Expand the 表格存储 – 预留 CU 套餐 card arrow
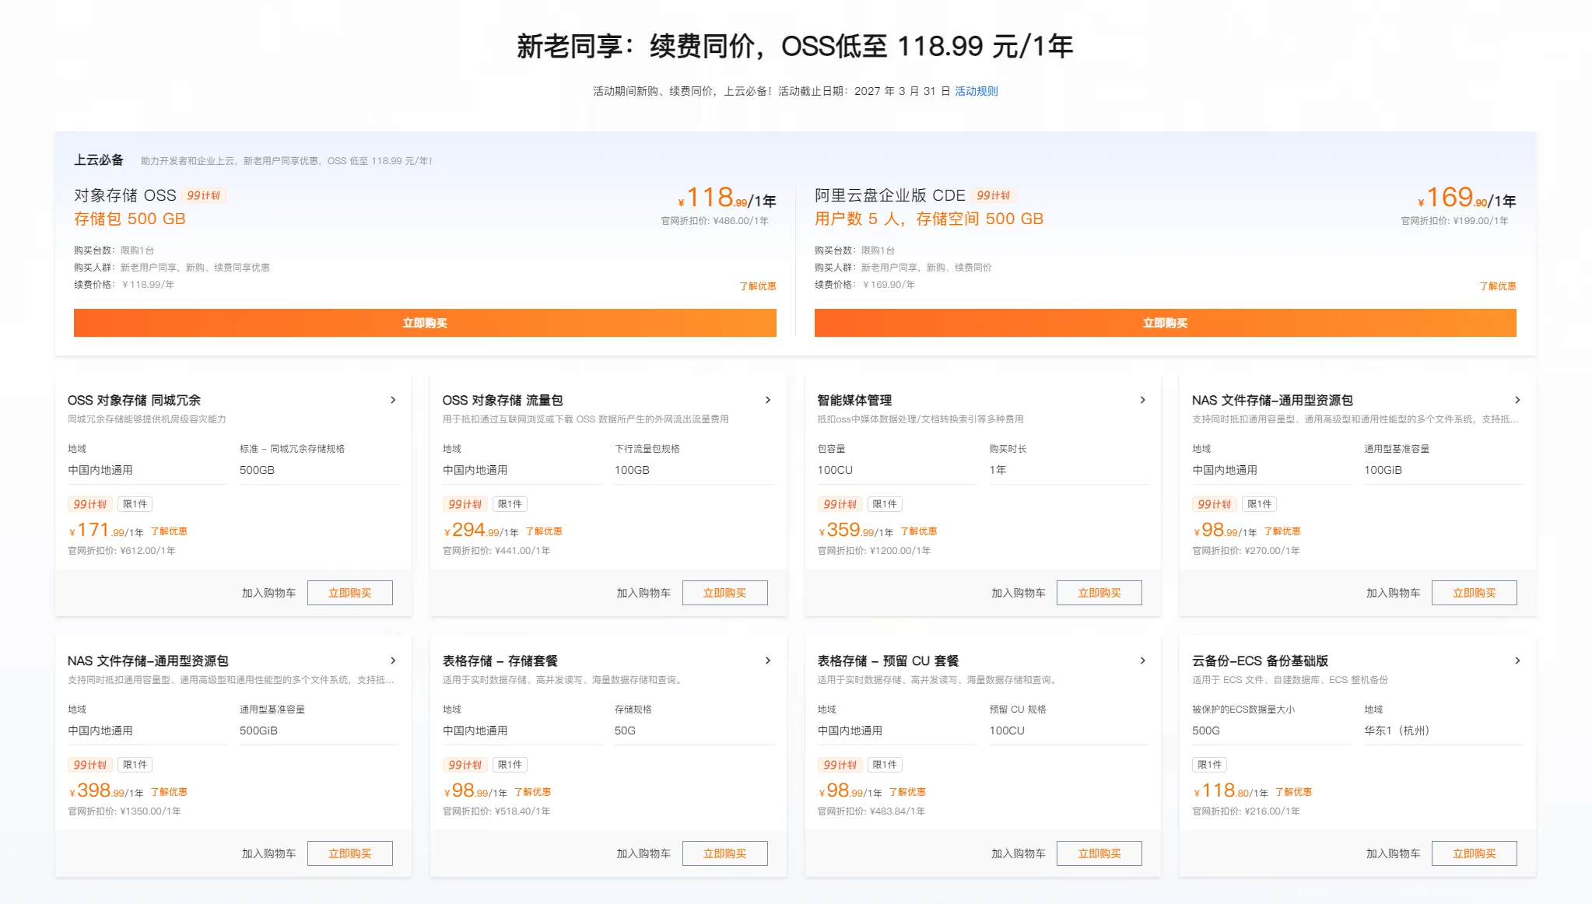Image resolution: width=1592 pixels, height=904 pixels. [1142, 660]
